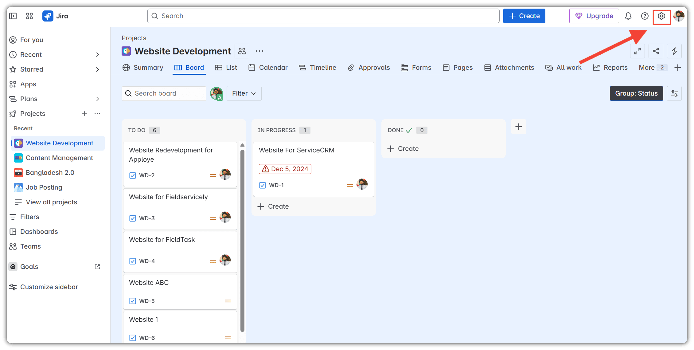Open the app switcher grid icon
The width and height of the screenshot is (694, 350).
pos(29,16)
